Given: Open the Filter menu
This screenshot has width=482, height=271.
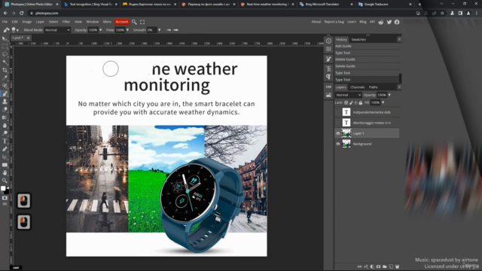Looking at the screenshot, I should pos(66,22).
